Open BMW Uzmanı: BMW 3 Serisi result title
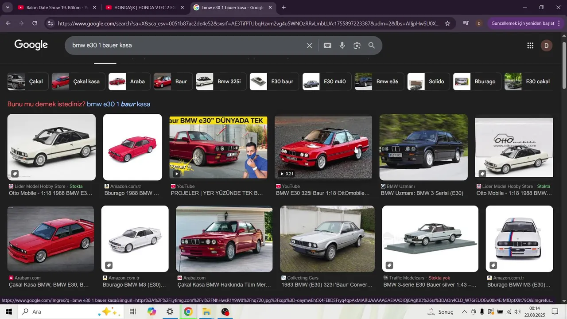This screenshot has width=567, height=319. [x=422, y=193]
